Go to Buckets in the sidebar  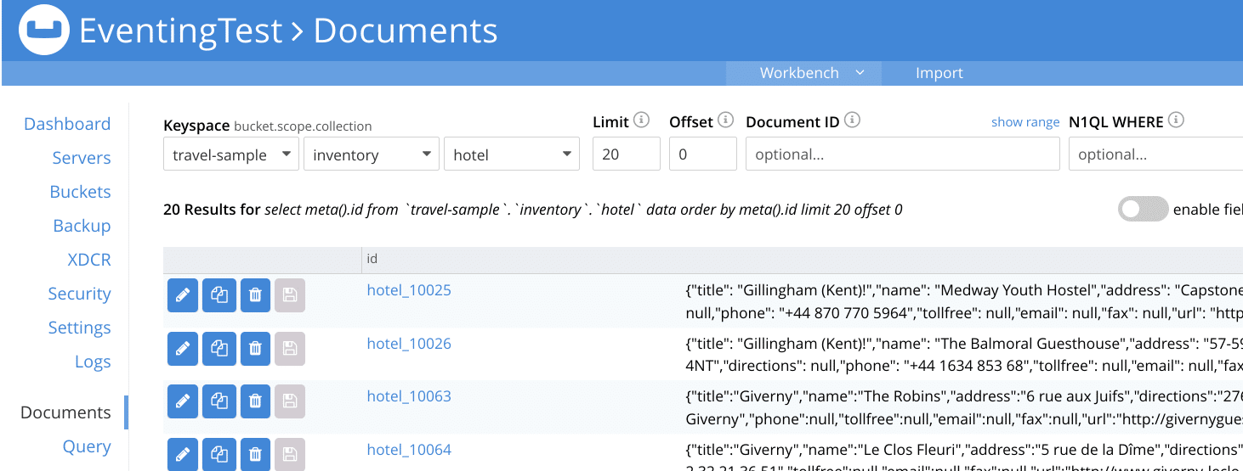click(x=80, y=192)
